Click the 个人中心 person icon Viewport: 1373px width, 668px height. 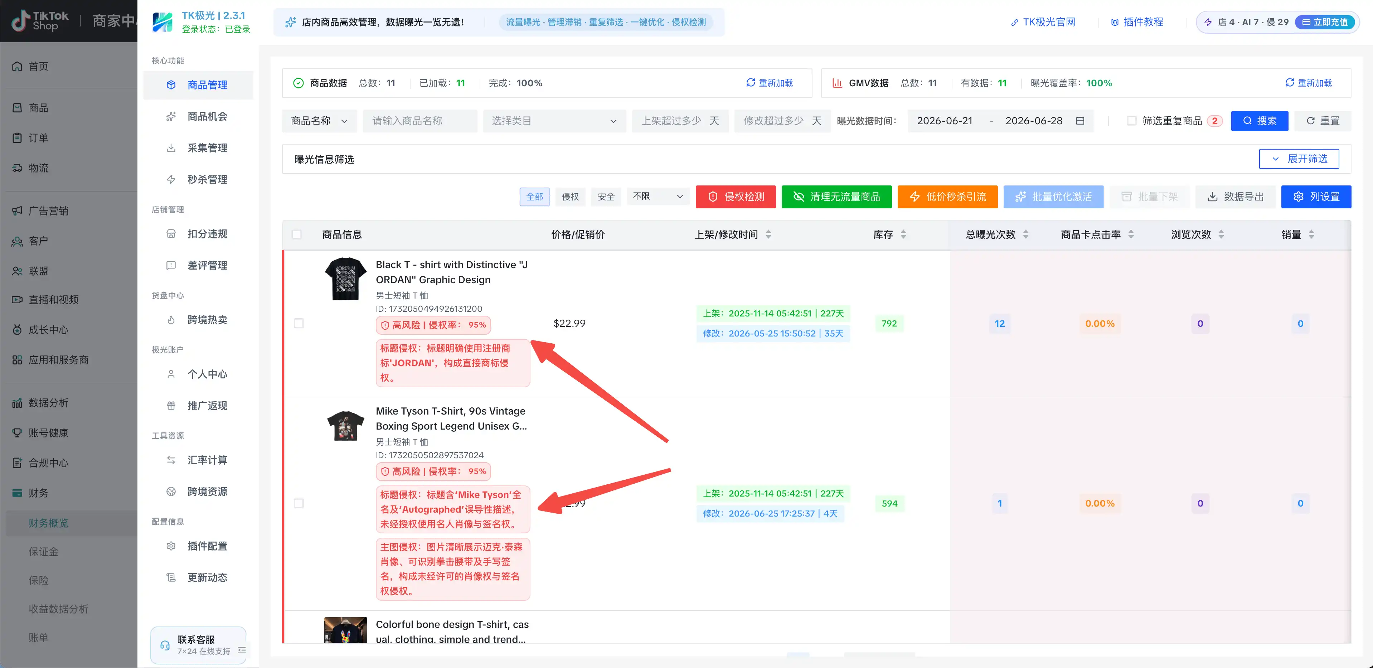pos(171,374)
